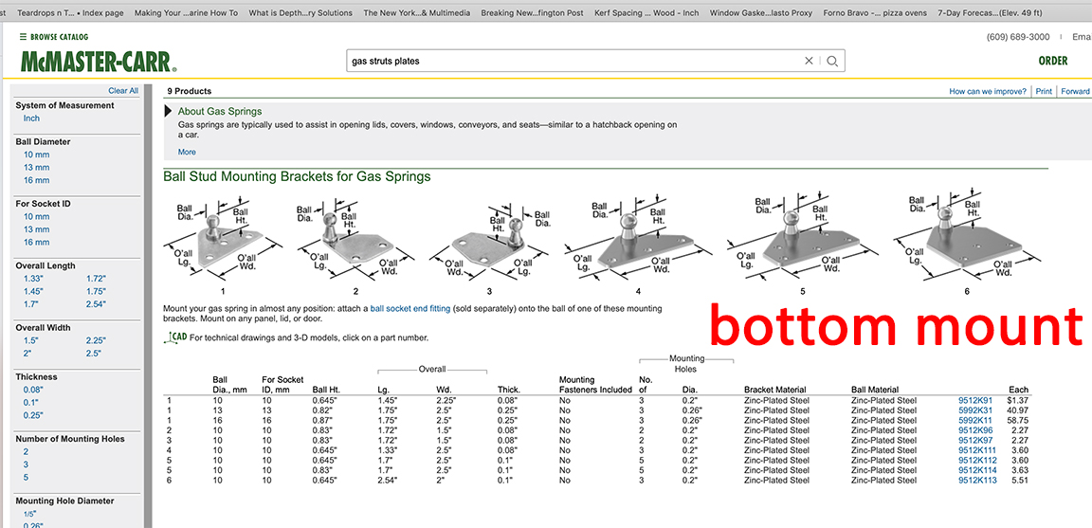
Task: Open the ball socket end fitting link
Action: [409, 308]
